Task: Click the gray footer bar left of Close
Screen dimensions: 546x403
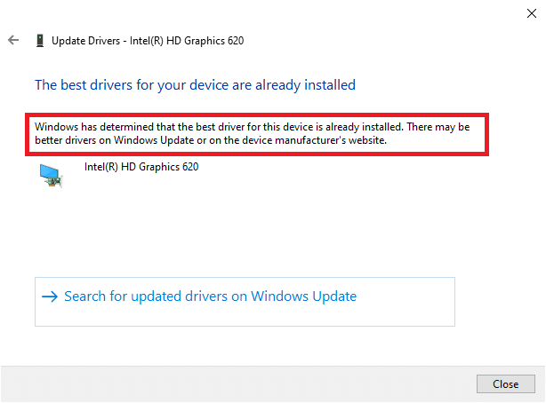Action: point(237,383)
